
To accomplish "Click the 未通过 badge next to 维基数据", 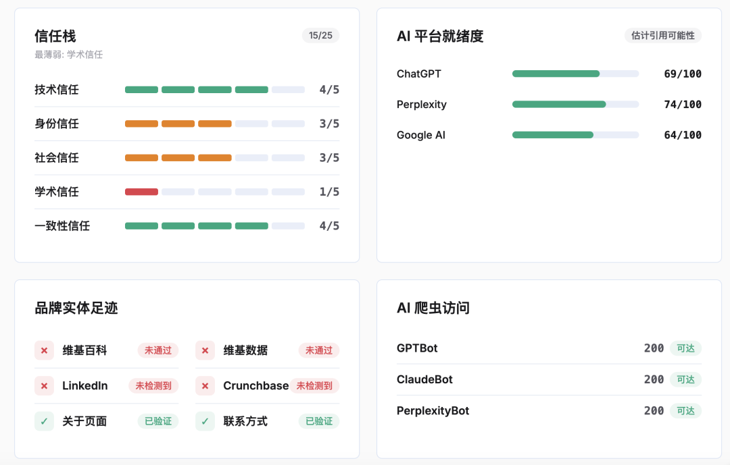I will [319, 351].
